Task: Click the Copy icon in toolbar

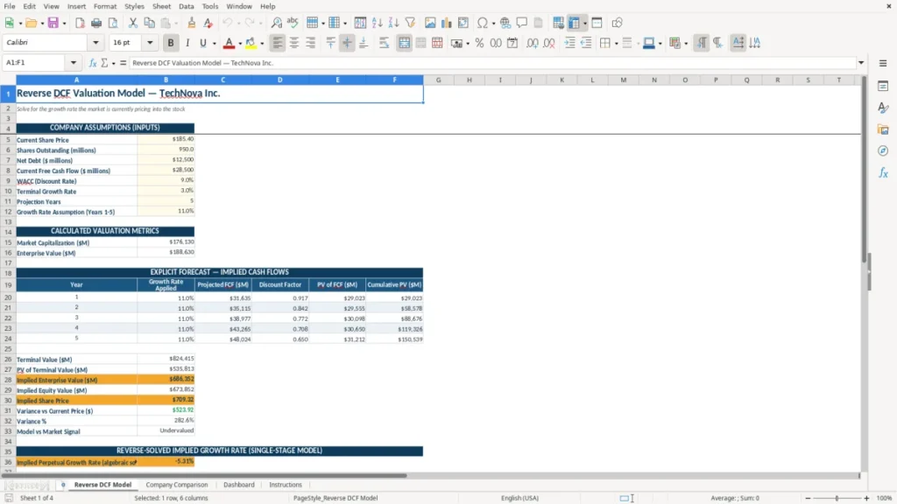Action: click(149, 23)
